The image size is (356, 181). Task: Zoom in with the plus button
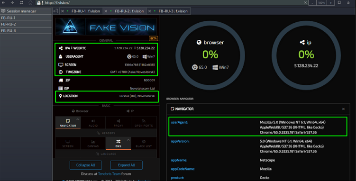click(x=330, y=3)
